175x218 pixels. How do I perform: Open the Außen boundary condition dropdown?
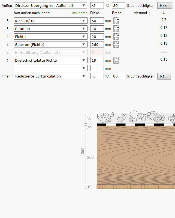coord(50,5)
